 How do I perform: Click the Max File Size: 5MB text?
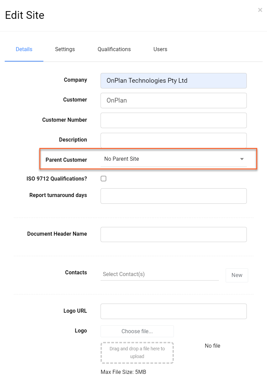[123, 372]
